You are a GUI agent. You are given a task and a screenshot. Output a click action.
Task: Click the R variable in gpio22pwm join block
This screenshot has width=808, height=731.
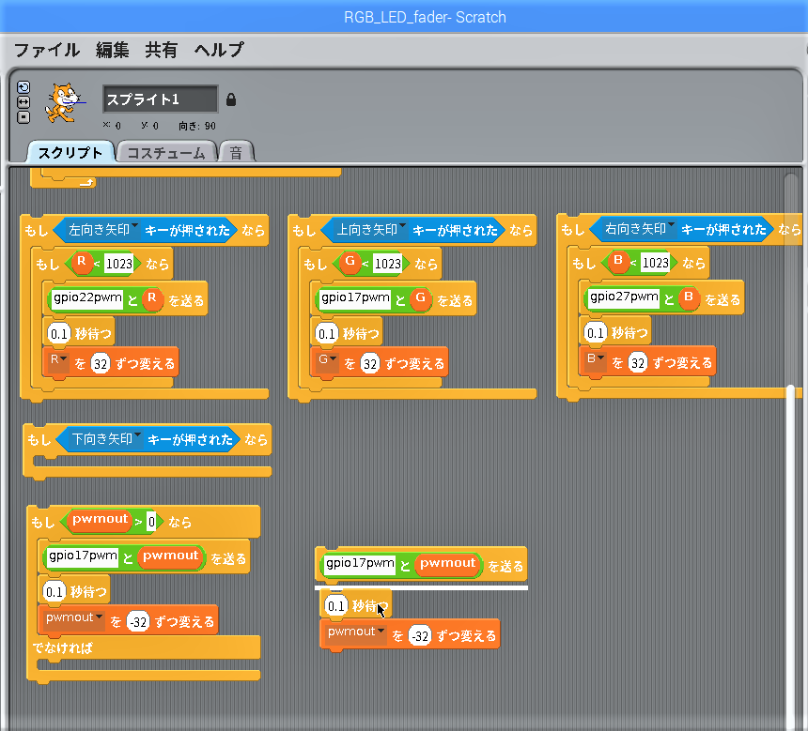(151, 298)
